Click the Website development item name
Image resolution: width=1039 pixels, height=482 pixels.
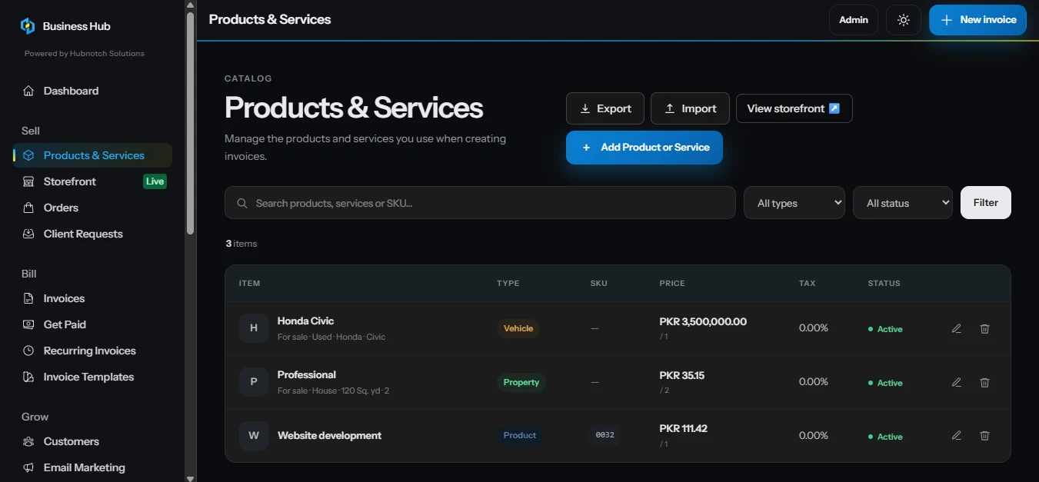[x=329, y=435]
